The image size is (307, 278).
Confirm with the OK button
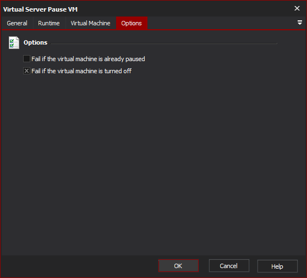pos(178,266)
